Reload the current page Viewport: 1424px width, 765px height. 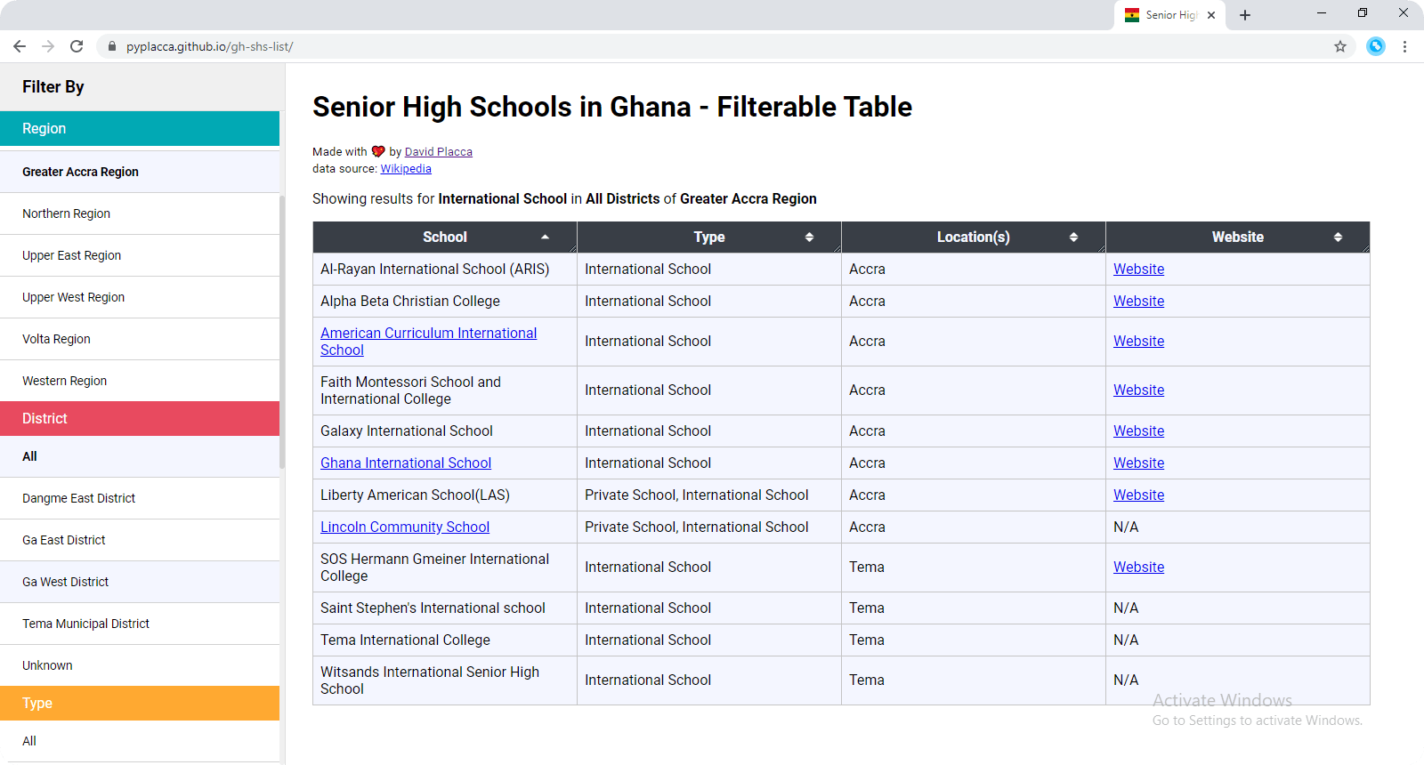[x=77, y=46]
